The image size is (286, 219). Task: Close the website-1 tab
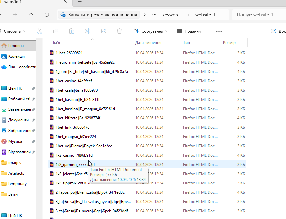point(65,2)
